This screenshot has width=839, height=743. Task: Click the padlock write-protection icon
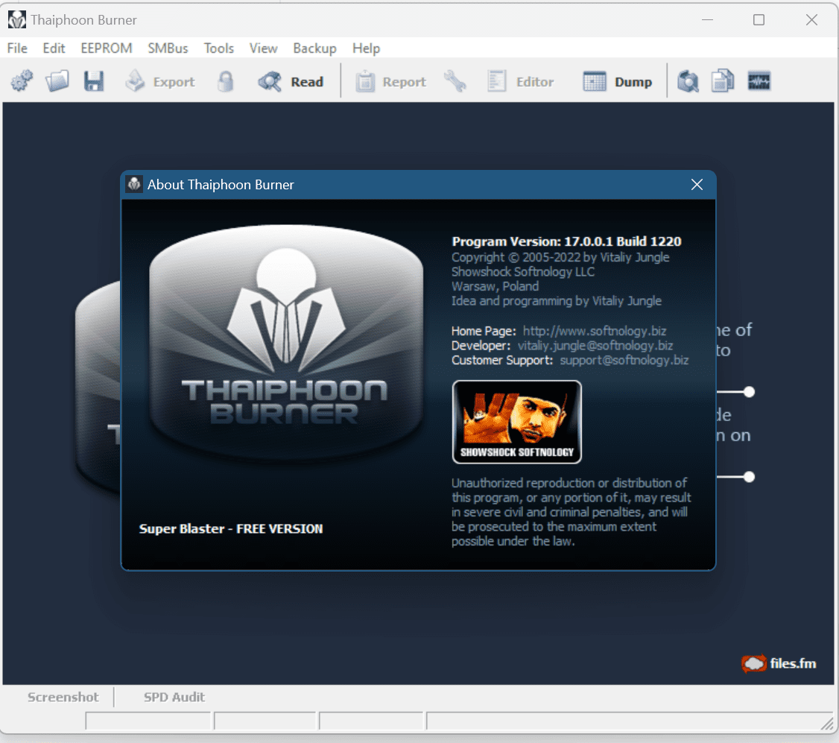point(226,81)
